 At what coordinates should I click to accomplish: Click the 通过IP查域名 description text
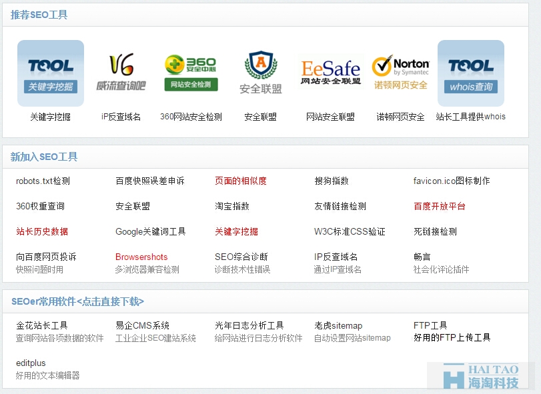coord(338,269)
